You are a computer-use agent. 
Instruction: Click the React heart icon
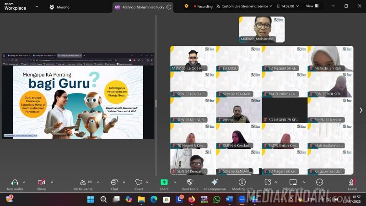click(x=139, y=182)
